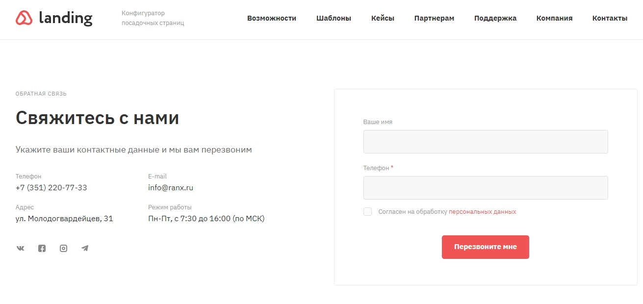Select the Поддержка menu item

(495, 18)
